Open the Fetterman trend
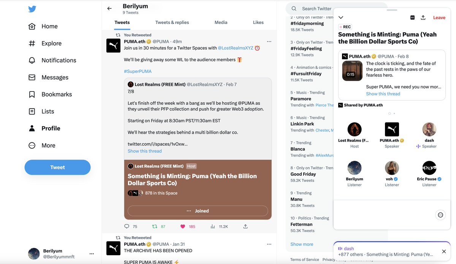 click(x=301, y=224)
